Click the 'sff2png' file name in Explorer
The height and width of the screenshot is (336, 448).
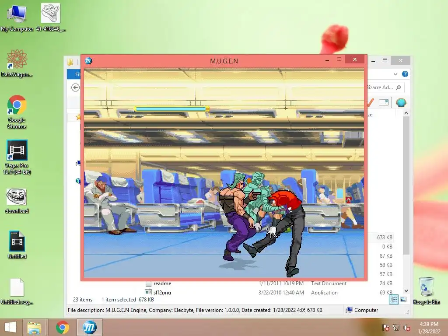(162, 292)
